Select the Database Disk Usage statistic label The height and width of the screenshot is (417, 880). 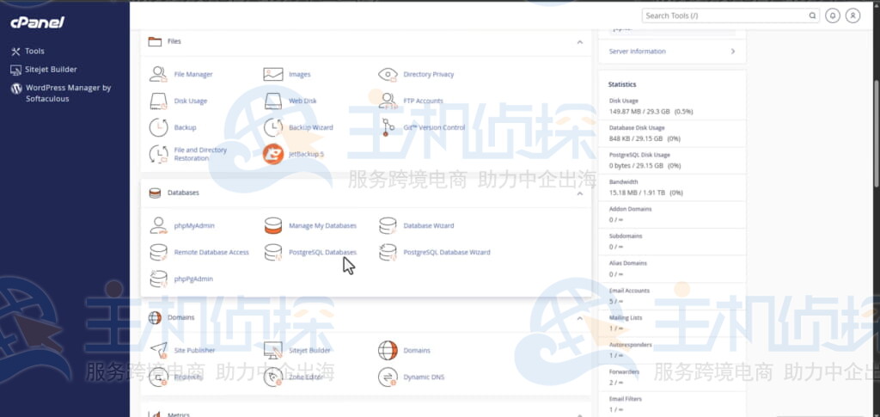637,128
